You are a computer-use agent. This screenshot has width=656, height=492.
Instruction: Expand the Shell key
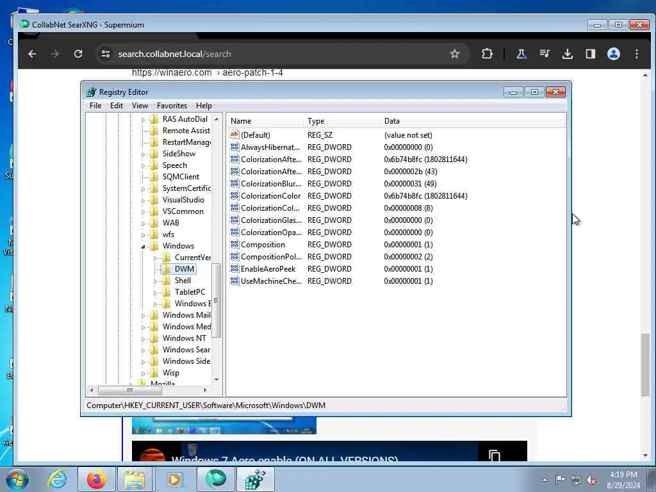[x=155, y=281]
